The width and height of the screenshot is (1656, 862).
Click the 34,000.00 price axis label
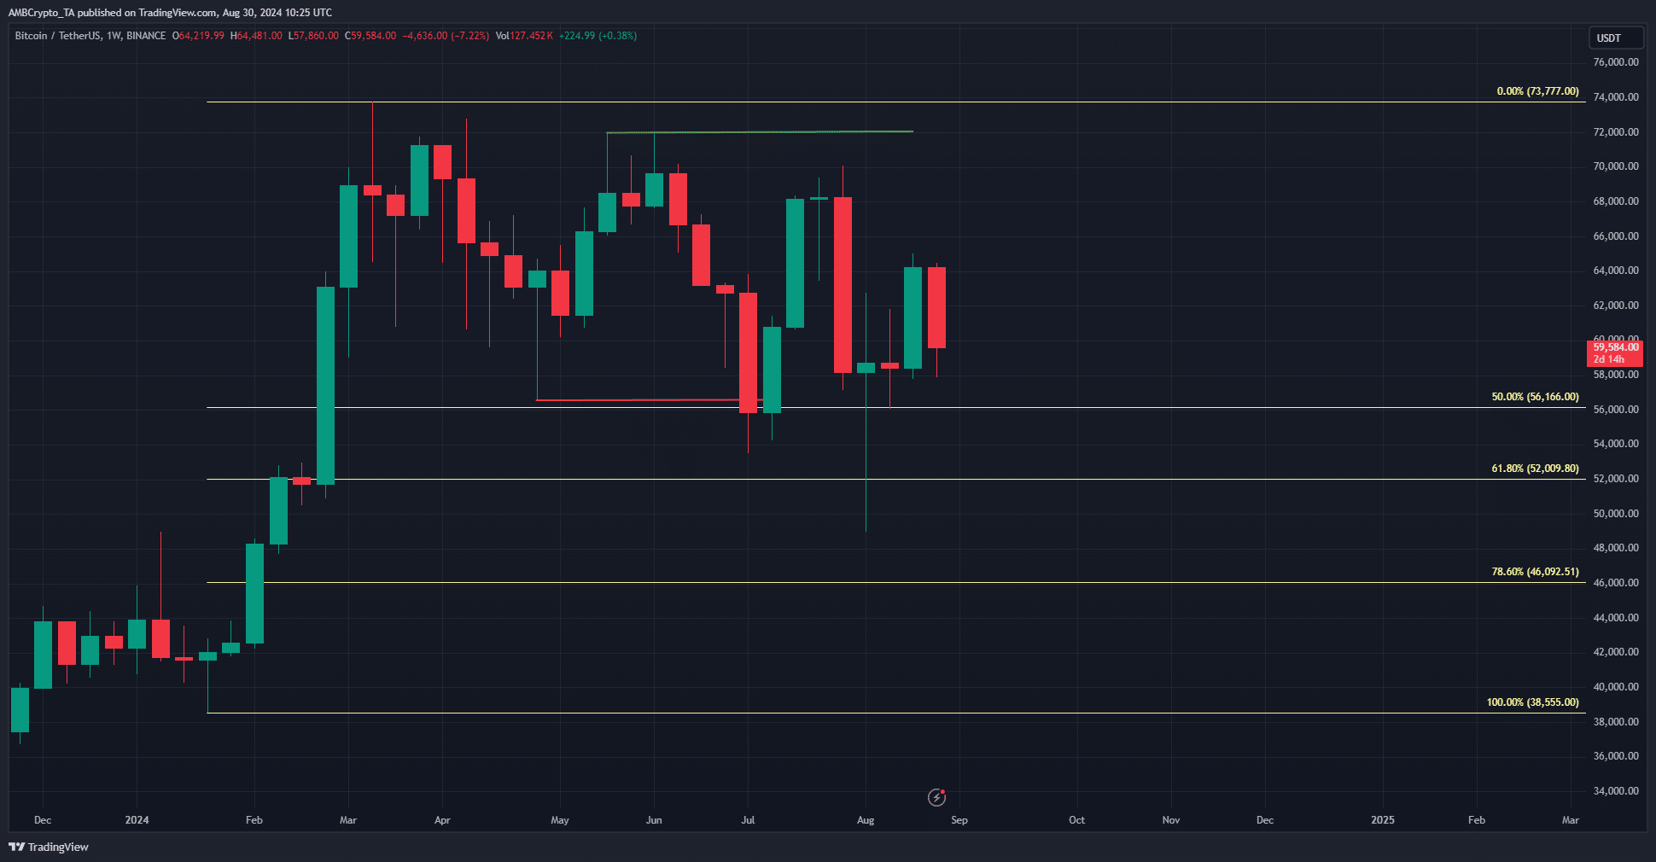pos(1616,791)
